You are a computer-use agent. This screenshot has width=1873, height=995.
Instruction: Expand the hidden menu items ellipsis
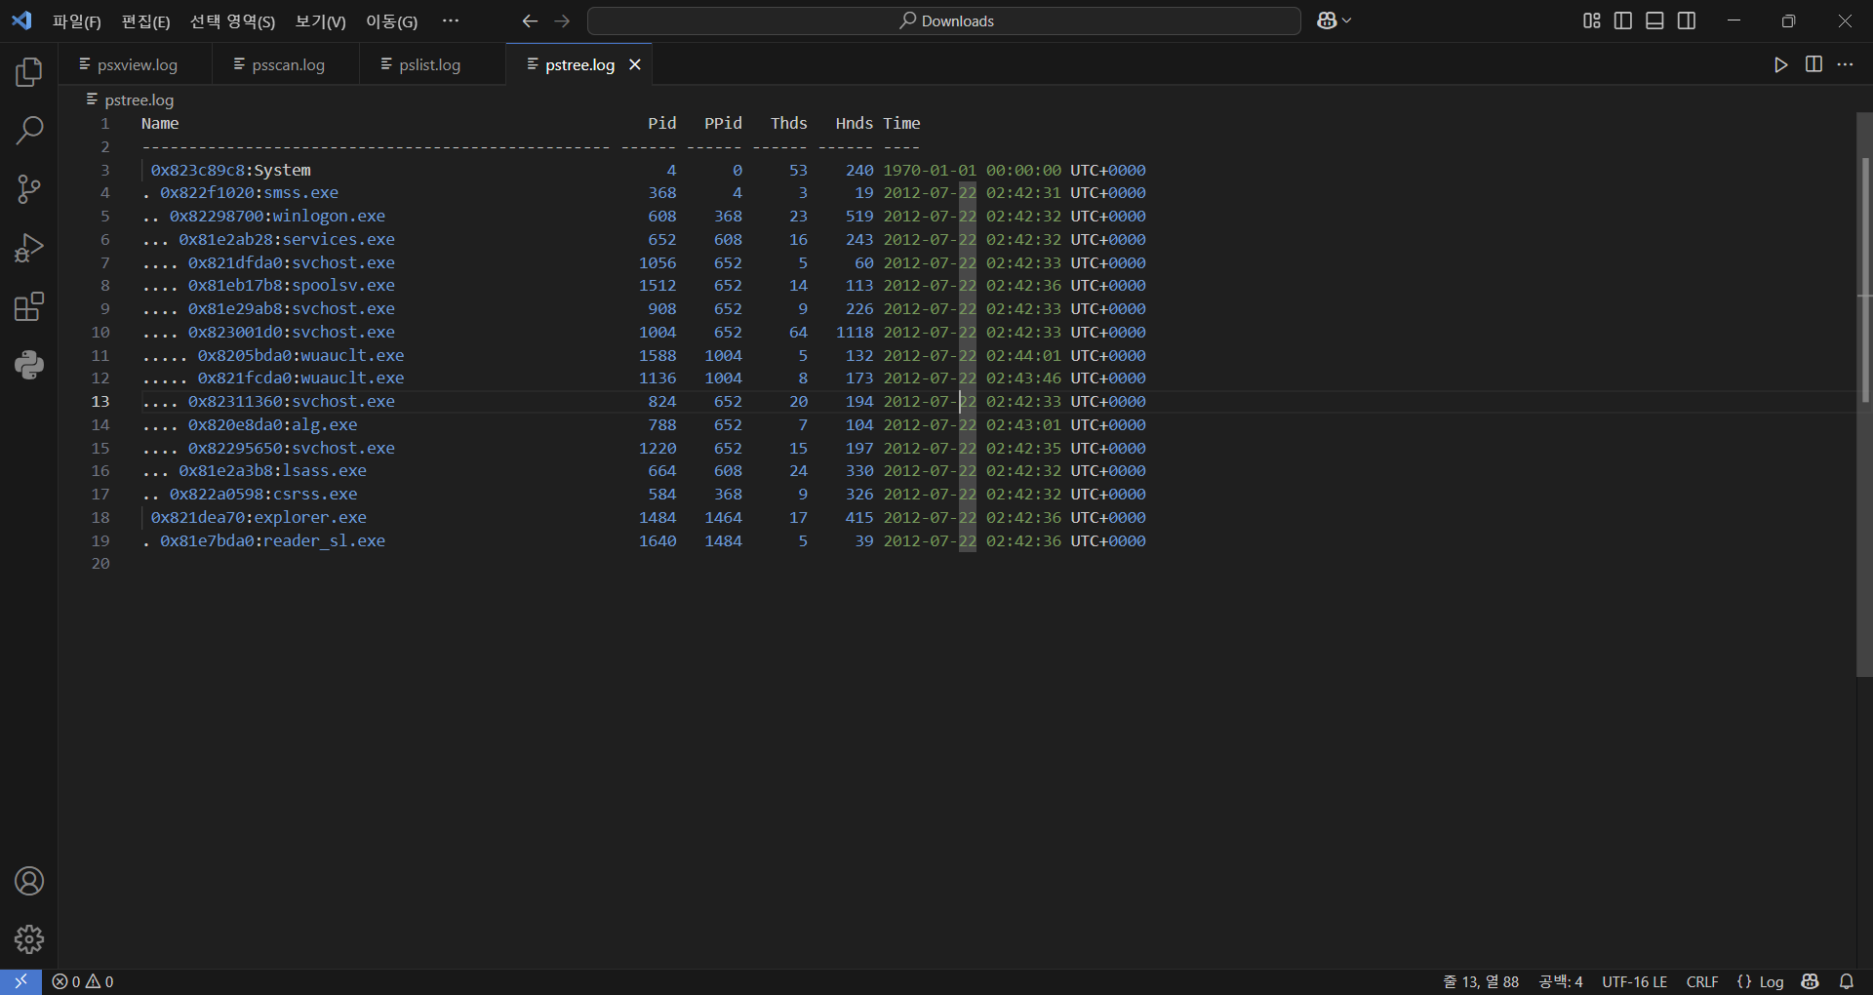(450, 20)
